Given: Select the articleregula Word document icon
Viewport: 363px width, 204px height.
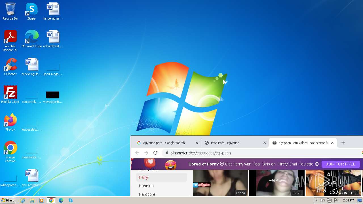Looking at the screenshot, I should point(31,67).
